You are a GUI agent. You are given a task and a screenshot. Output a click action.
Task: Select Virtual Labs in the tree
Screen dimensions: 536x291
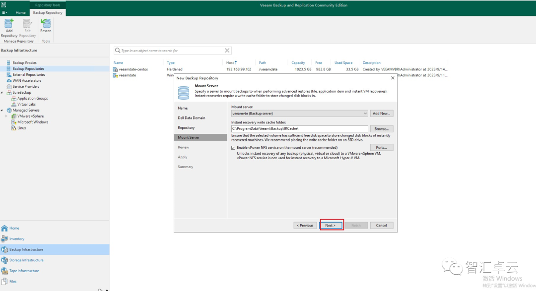[x=26, y=104]
